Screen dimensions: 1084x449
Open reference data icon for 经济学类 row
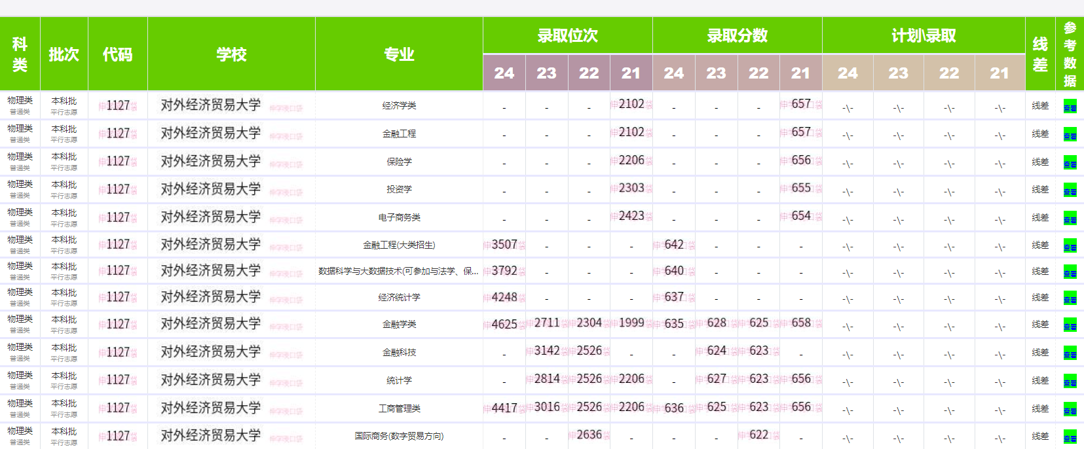pos(1070,107)
